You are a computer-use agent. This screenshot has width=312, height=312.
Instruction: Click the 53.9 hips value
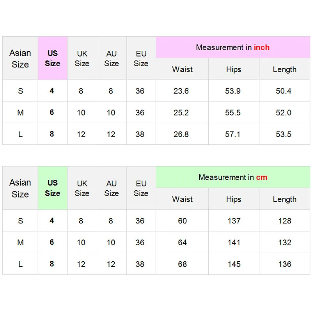click(233, 91)
